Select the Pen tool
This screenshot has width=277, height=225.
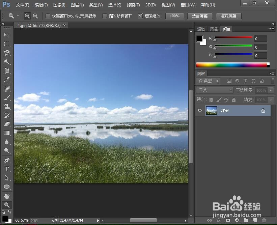[x=7, y=160]
